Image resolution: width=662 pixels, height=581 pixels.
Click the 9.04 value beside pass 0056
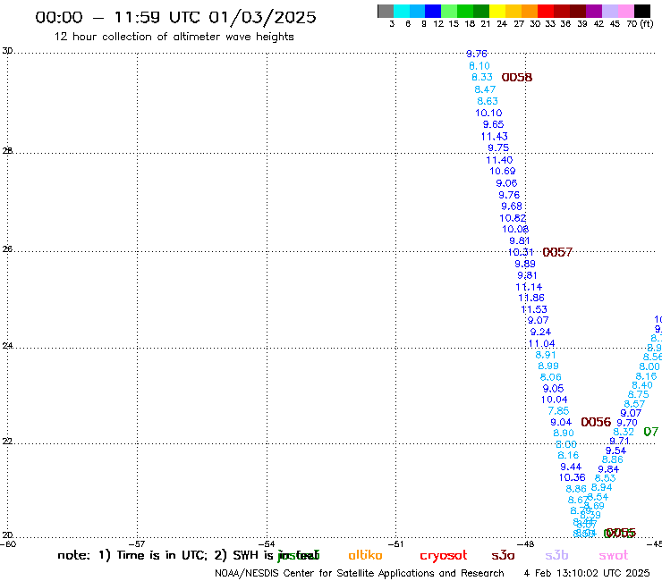click(x=561, y=423)
